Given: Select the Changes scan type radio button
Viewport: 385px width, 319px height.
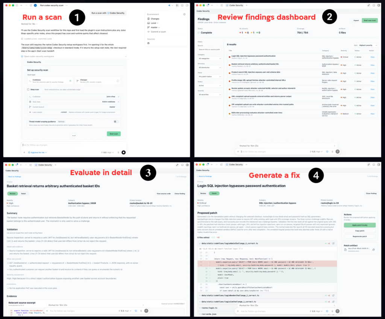Looking at the screenshot, I should click(118, 81).
